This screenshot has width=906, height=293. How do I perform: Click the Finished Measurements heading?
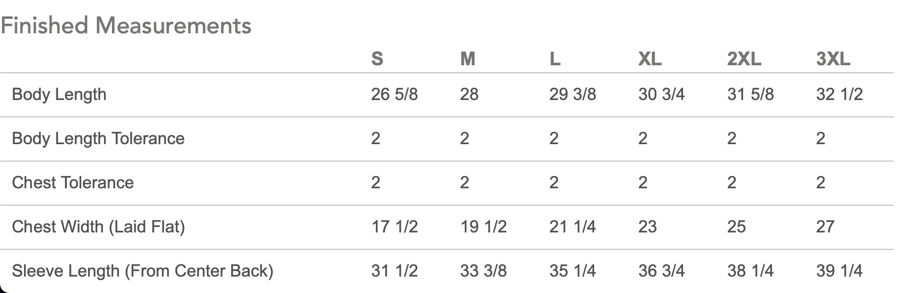(x=126, y=25)
